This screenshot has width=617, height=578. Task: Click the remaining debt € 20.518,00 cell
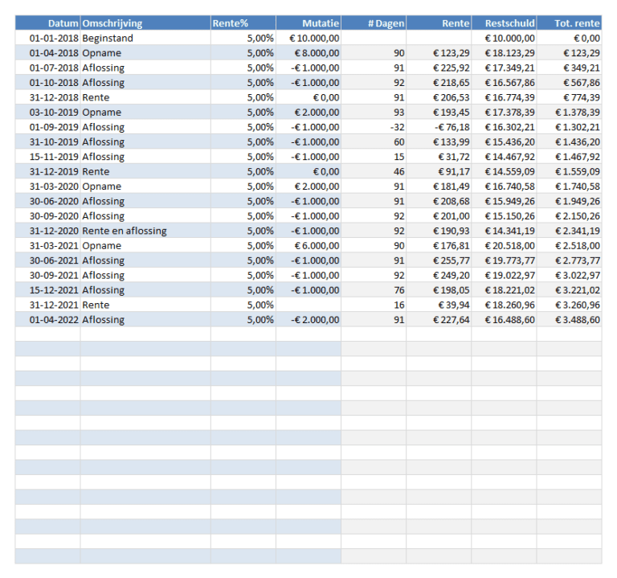pyautogui.click(x=510, y=245)
